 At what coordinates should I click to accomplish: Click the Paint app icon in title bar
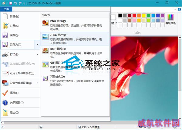[3, 3]
